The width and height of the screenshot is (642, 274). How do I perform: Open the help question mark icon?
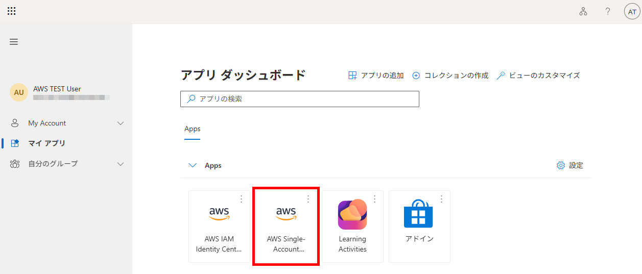[x=608, y=11]
